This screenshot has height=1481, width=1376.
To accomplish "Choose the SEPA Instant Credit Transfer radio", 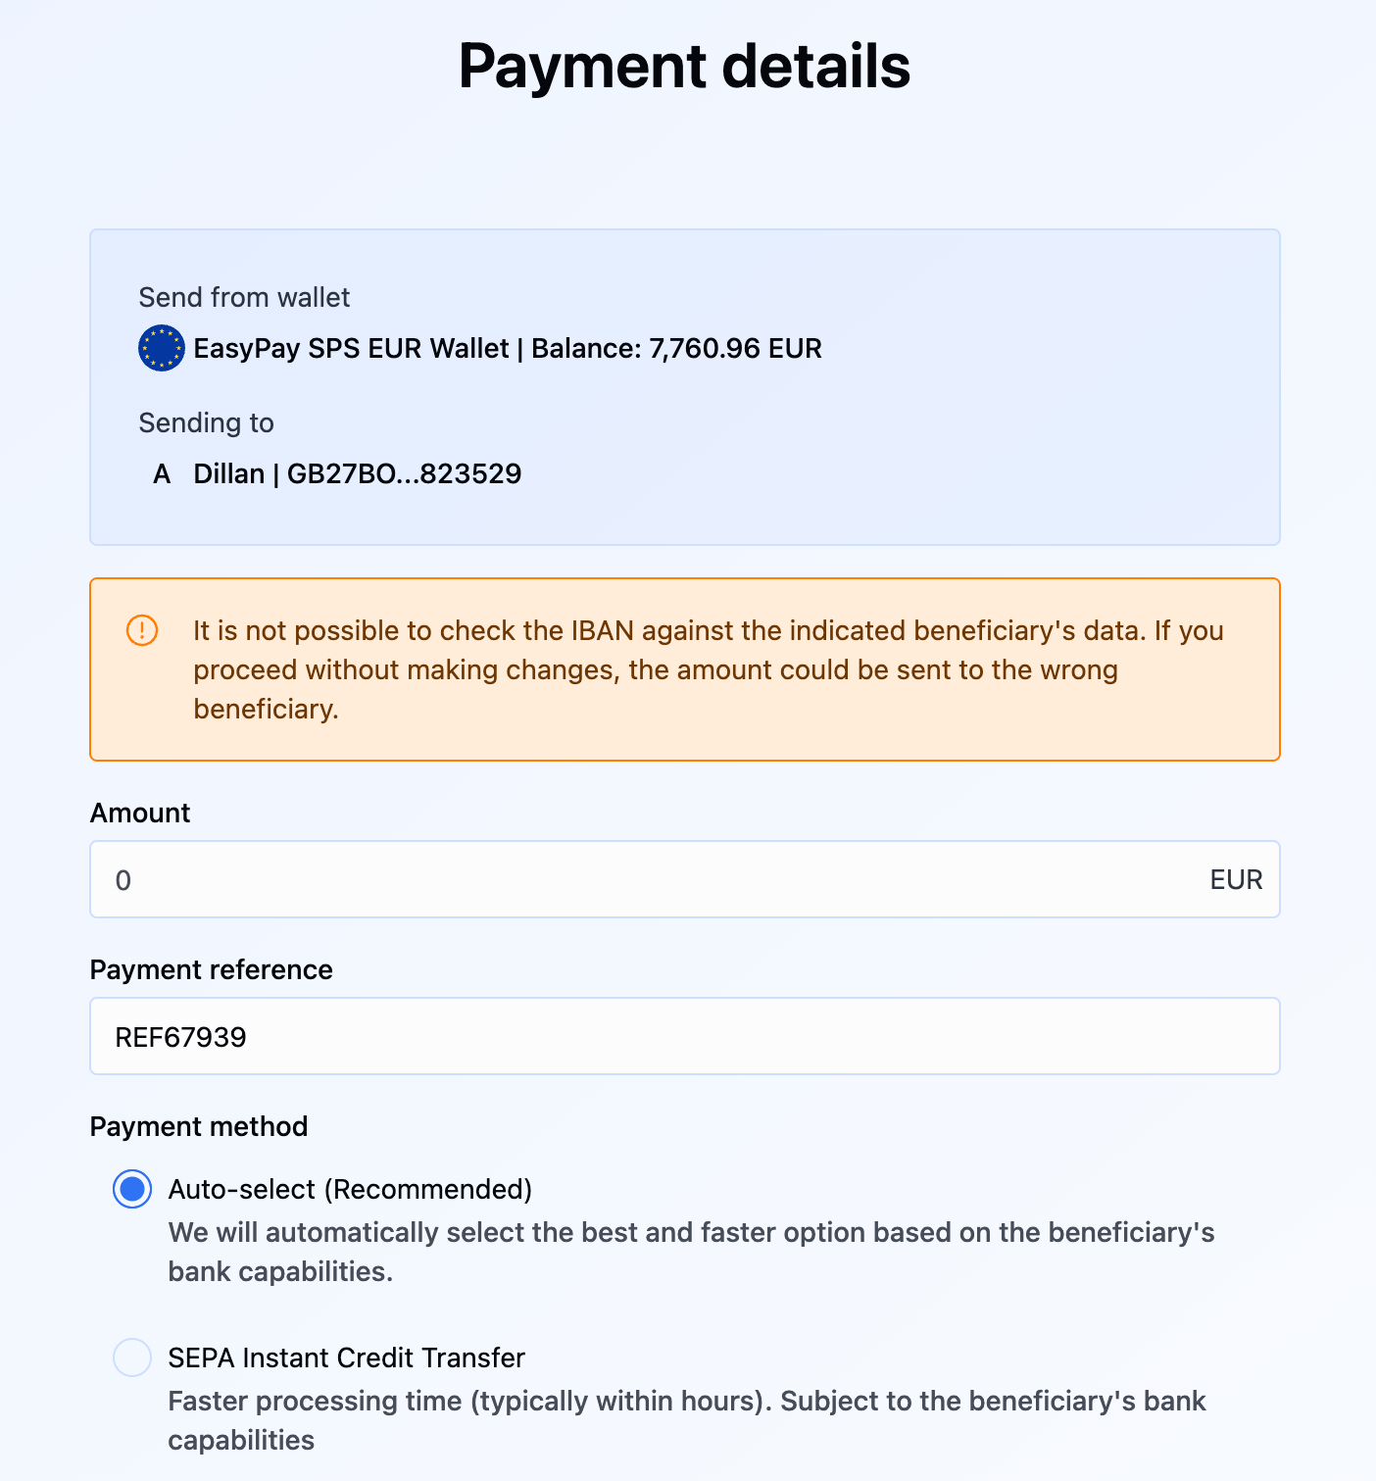I will [x=132, y=1358].
